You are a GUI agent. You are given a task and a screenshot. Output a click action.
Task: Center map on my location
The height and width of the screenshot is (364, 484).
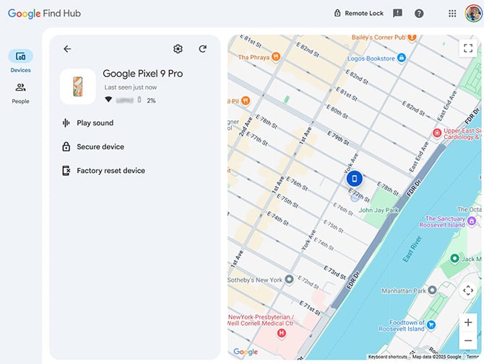coord(468,290)
